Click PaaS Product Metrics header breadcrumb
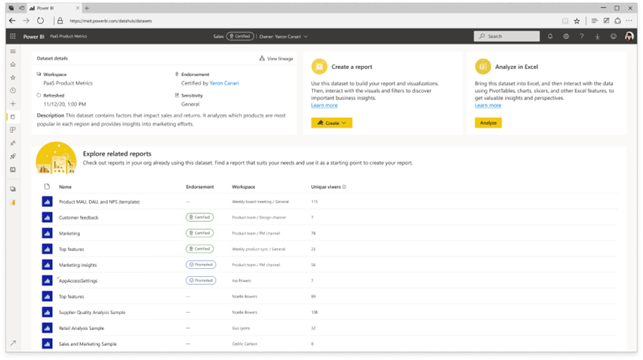643x360 pixels. click(69, 36)
